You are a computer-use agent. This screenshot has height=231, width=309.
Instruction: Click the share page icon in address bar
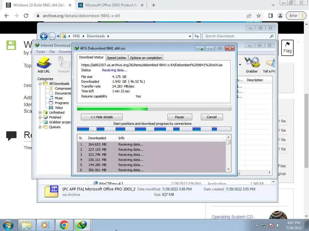249,16
